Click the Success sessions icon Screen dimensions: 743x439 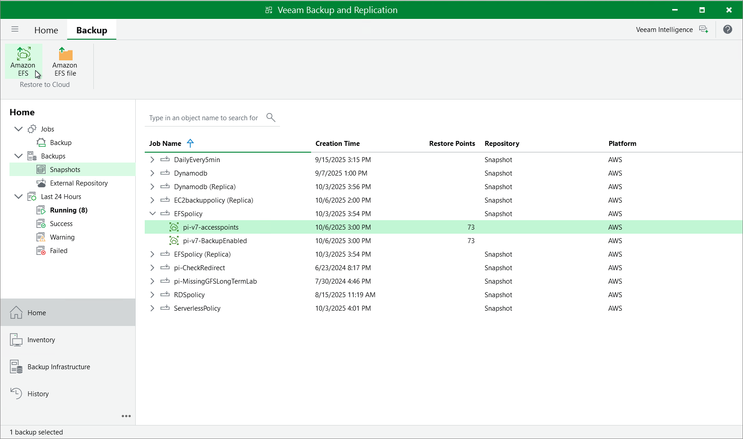pyautogui.click(x=41, y=224)
